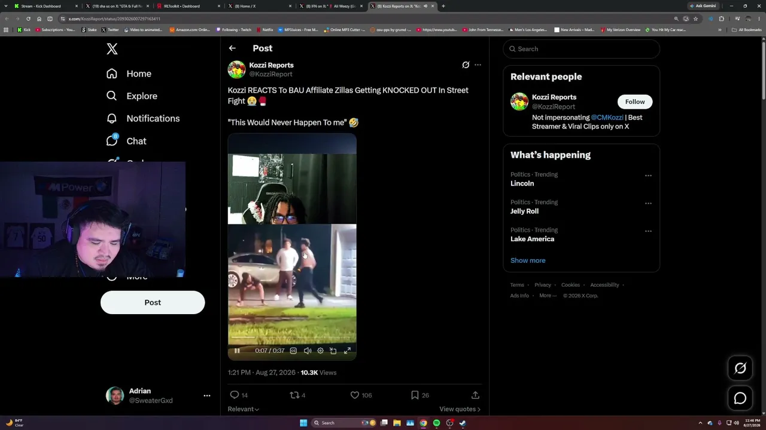
Task: Focus the X Search field
Action: pos(581,49)
